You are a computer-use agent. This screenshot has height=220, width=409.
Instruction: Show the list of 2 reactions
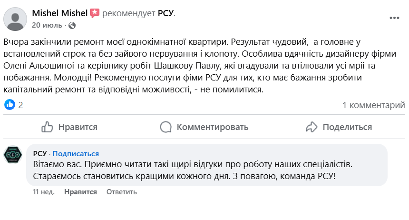pos(20,105)
